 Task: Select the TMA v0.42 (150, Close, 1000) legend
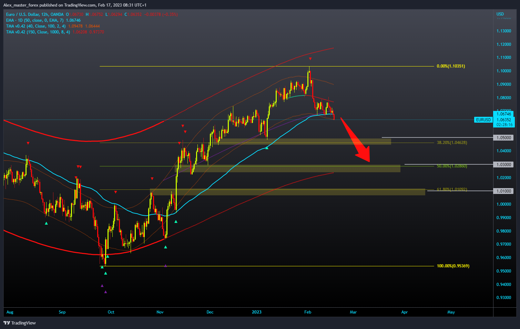(x=55, y=32)
